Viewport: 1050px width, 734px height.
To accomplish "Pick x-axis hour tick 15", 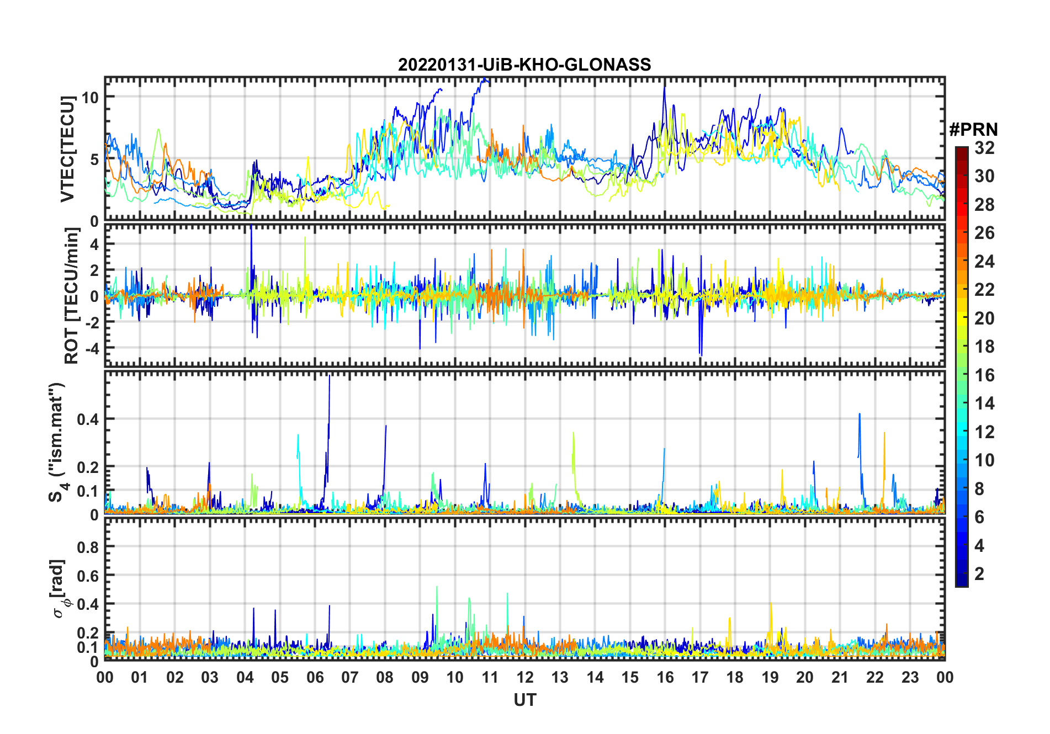I will 630,677.
